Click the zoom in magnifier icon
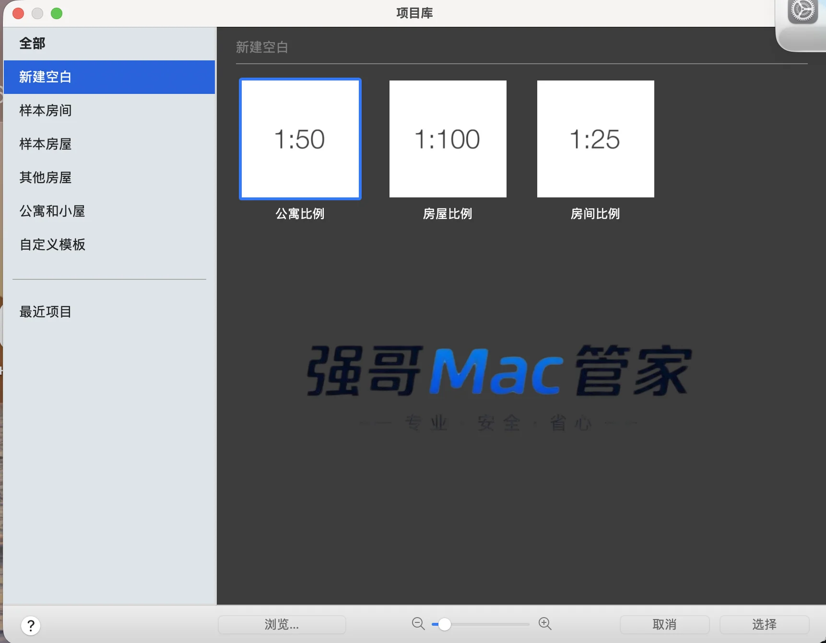 545,624
